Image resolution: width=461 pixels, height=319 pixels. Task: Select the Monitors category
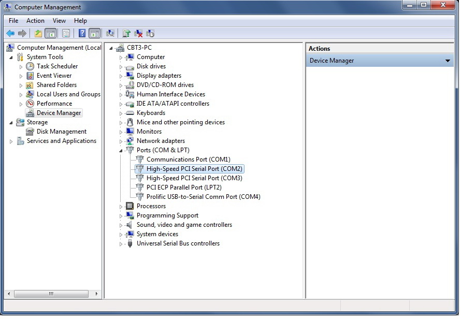[x=149, y=132]
